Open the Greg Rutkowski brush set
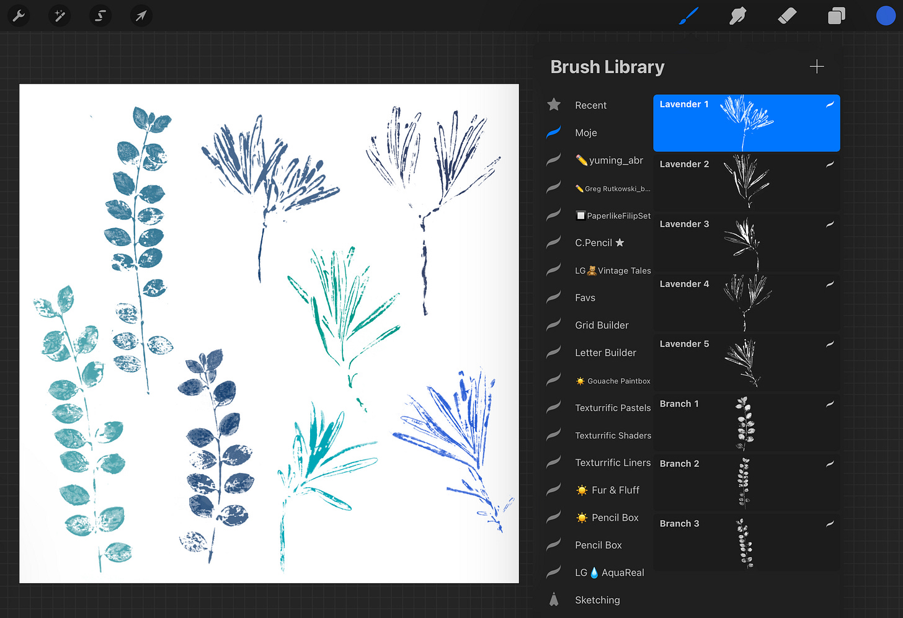The width and height of the screenshot is (903, 618). (x=613, y=188)
